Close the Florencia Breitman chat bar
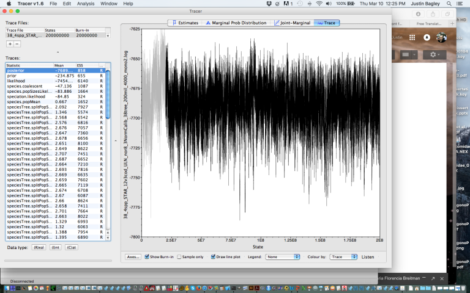Viewport: 470px width, 293px height. (x=442, y=278)
